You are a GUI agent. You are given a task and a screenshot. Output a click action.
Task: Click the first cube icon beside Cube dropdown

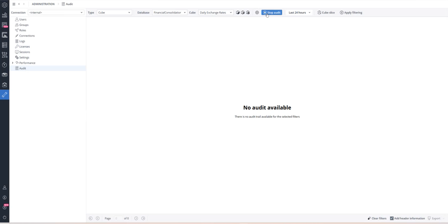coord(238,13)
